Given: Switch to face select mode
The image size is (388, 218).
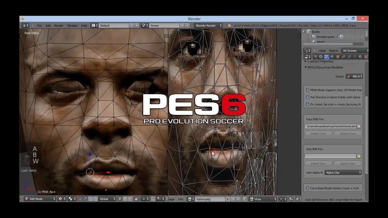Looking at the screenshot, I should (x=130, y=199).
